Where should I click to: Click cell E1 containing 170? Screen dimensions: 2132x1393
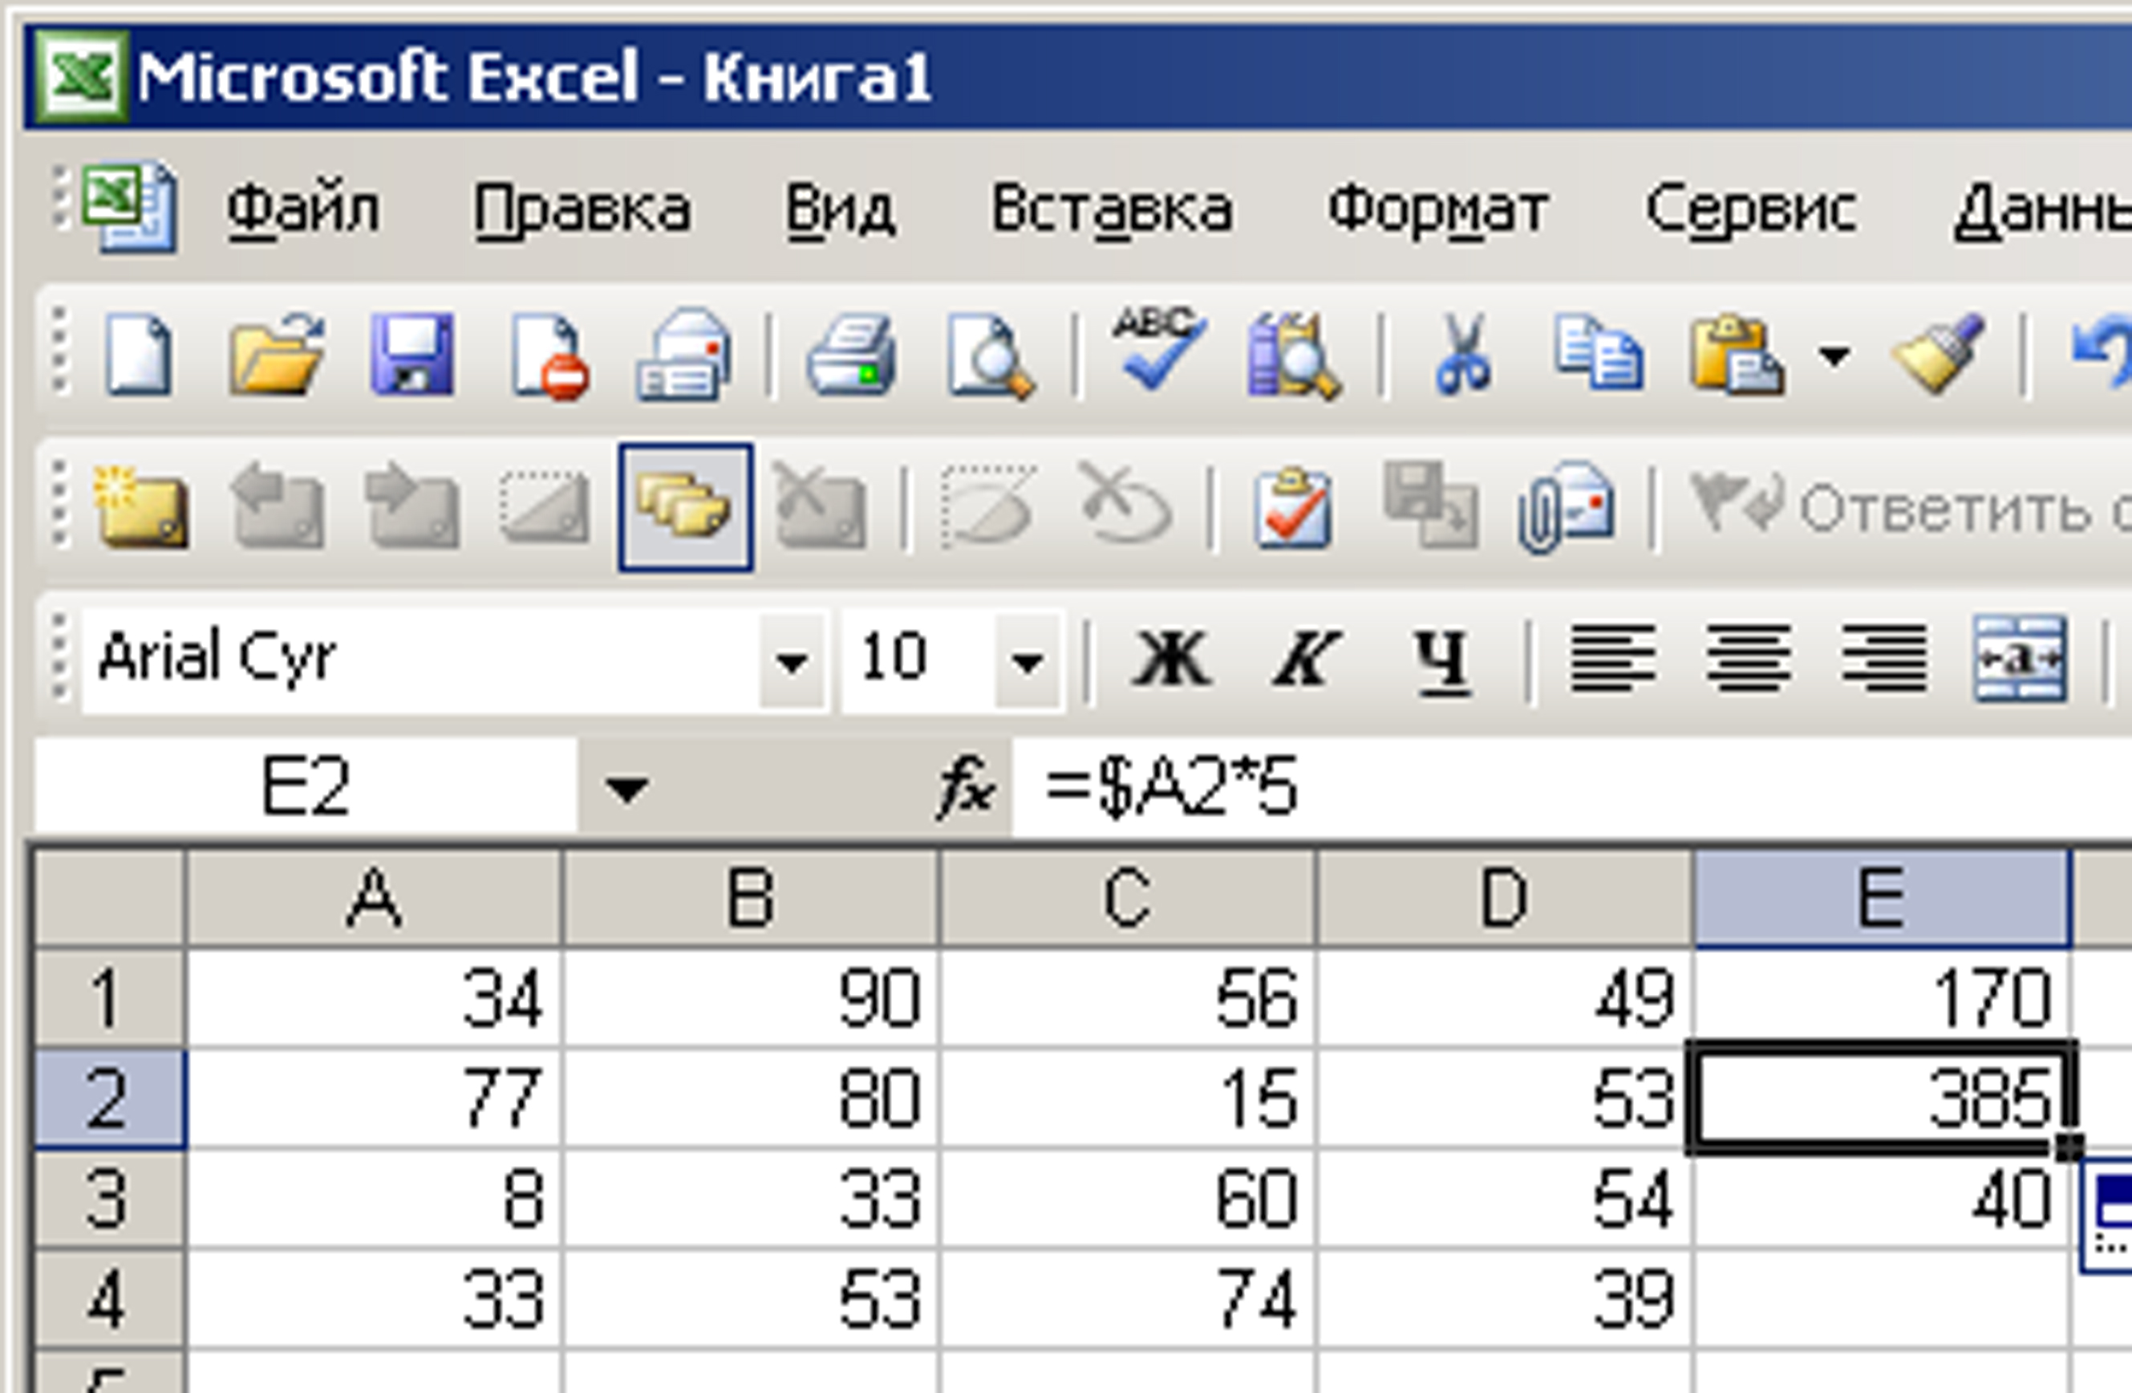[1881, 997]
